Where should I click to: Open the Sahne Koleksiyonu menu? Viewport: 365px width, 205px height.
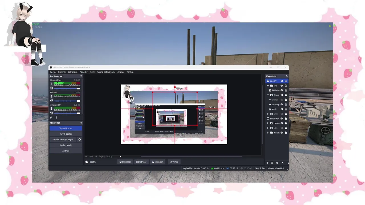[x=106, y=72]
